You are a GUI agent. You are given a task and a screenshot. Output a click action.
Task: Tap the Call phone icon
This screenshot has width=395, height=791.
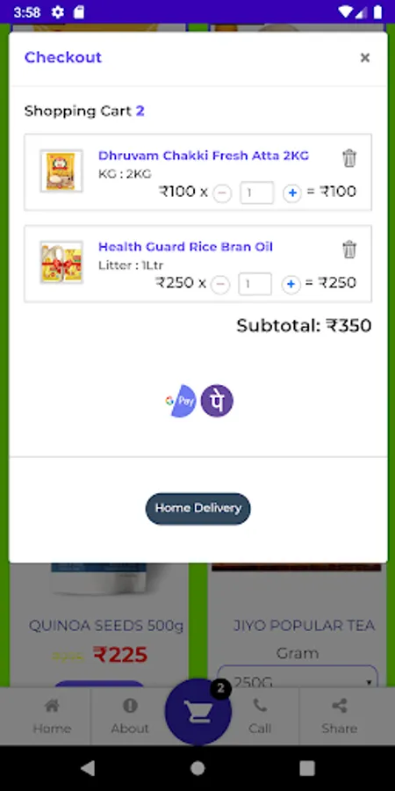click(x=260, y=705)
